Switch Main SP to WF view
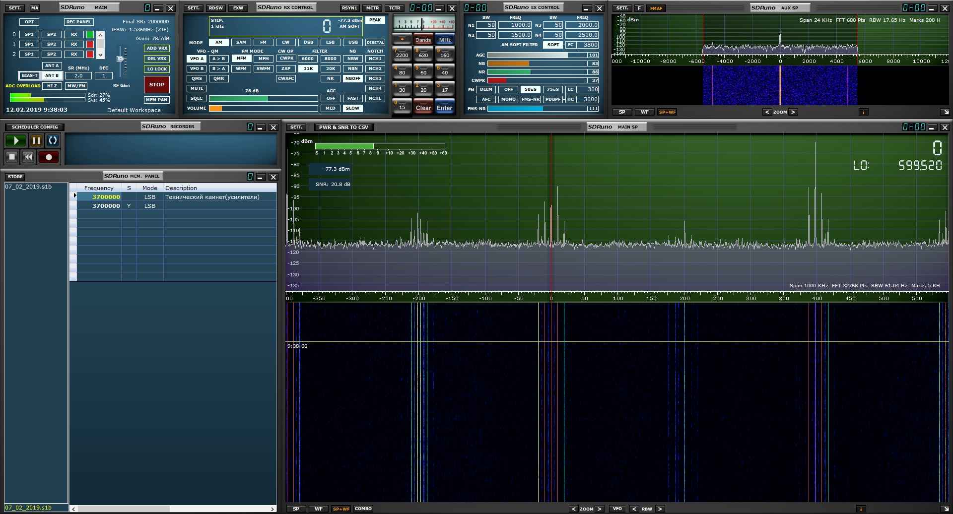The width and height of the screenshot is (953, 514). (x=319, y=509)
